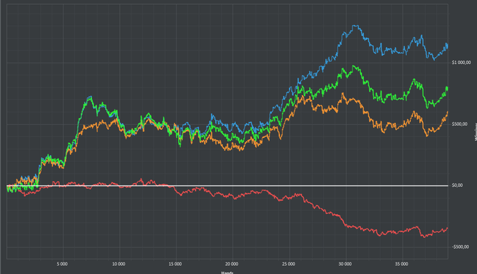Click the 30 000 hands axis label
The width and height of the screenshot is (477, 274).
click(x=345, y=264)
